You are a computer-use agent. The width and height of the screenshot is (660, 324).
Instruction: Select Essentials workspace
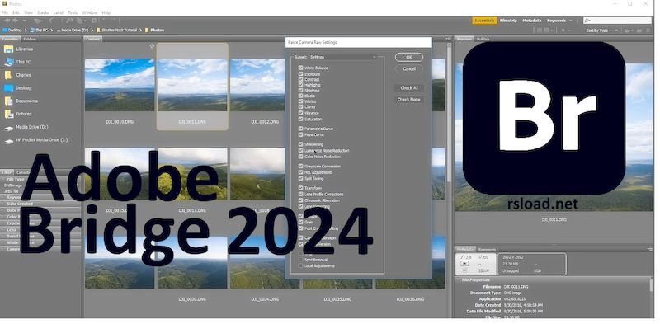[484, 21]
